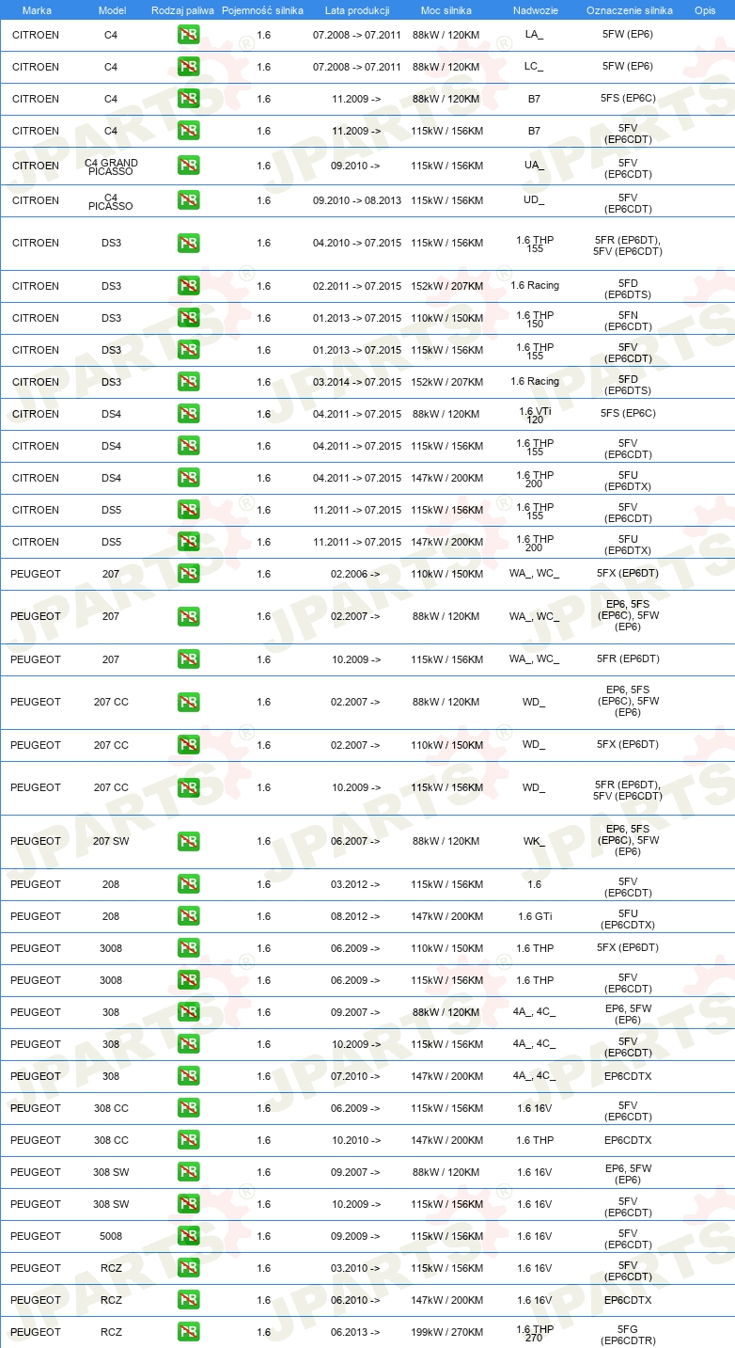Select the C4 GRAND PICASSO model cell
This screenshot has height=1348, width=735.
pyautogui.click(x=111, y=166)
